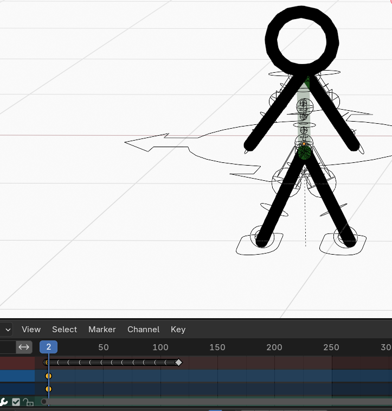392x411 pixels.
Task: Toggle the channel lock icon
Action: (x=27, y=402)
